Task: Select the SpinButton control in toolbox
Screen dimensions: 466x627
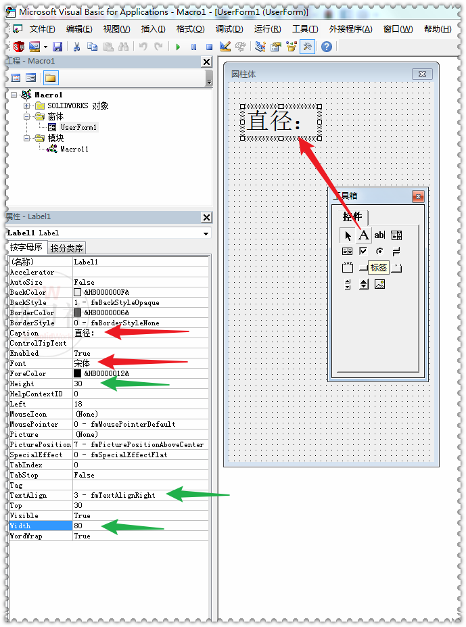Action: (x=364, y=284)
